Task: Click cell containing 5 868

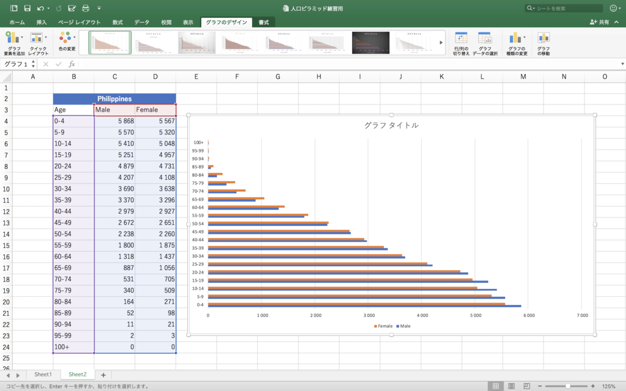Action: 114,121
